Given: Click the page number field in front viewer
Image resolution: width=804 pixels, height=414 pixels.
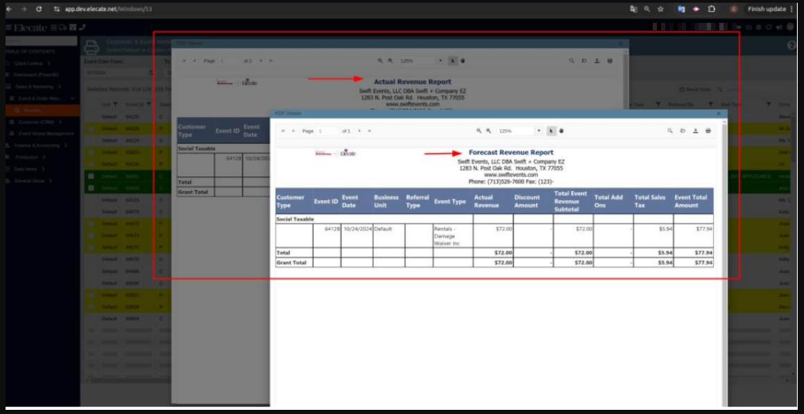Looking at the screenshot, I should [327, 131].
